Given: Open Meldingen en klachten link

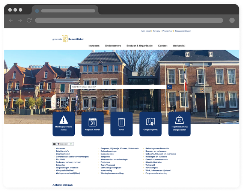Looking at the screenshot, I should click(156, 157).
